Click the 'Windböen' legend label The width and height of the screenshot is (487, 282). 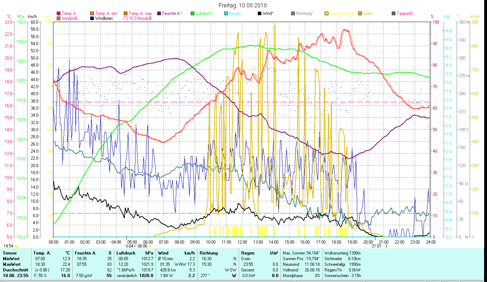[x=104, y=18]
